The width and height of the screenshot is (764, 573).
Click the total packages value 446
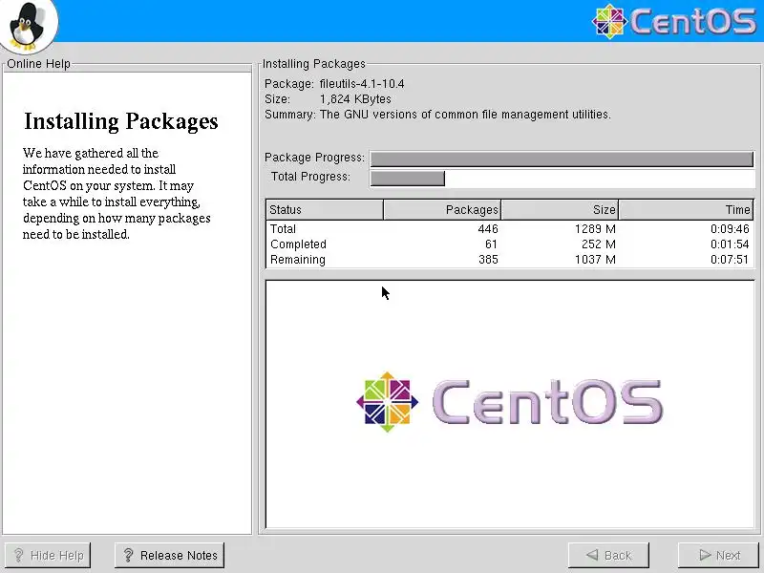[488, 228]
